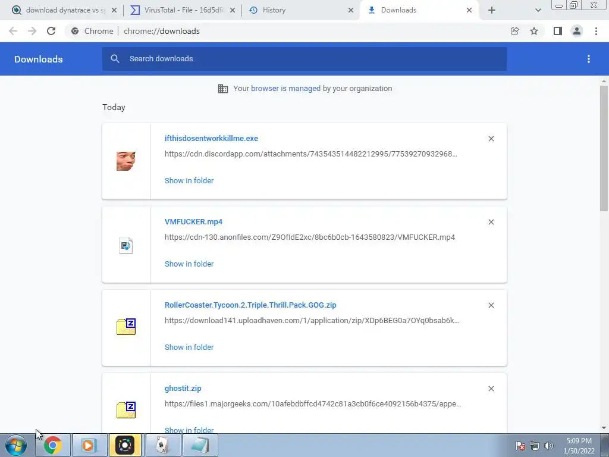Viewport: 609px width, 457px height.
Task: Open the ifthisdosentworkkillme.exe file link
Action: [x=211, y=138]
